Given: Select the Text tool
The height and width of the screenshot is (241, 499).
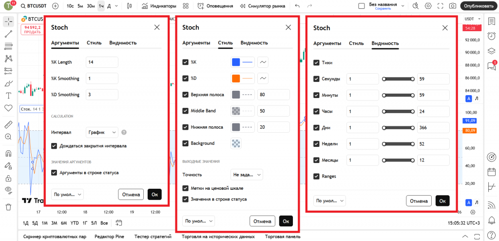Looking at the screenshot, I should click(9, 96).
